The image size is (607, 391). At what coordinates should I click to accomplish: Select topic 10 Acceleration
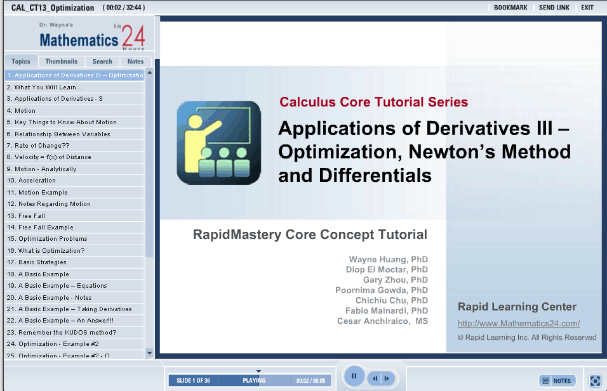click(75, 181)
